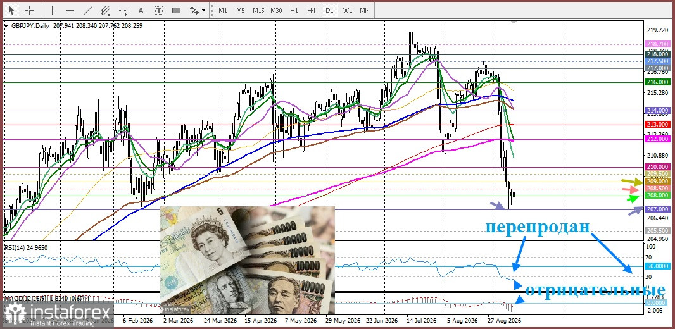The width and height of the screenshot is (675, 329).
Task: Choose the Text Label 'T' tool
Action: click(x=159, y=10)
